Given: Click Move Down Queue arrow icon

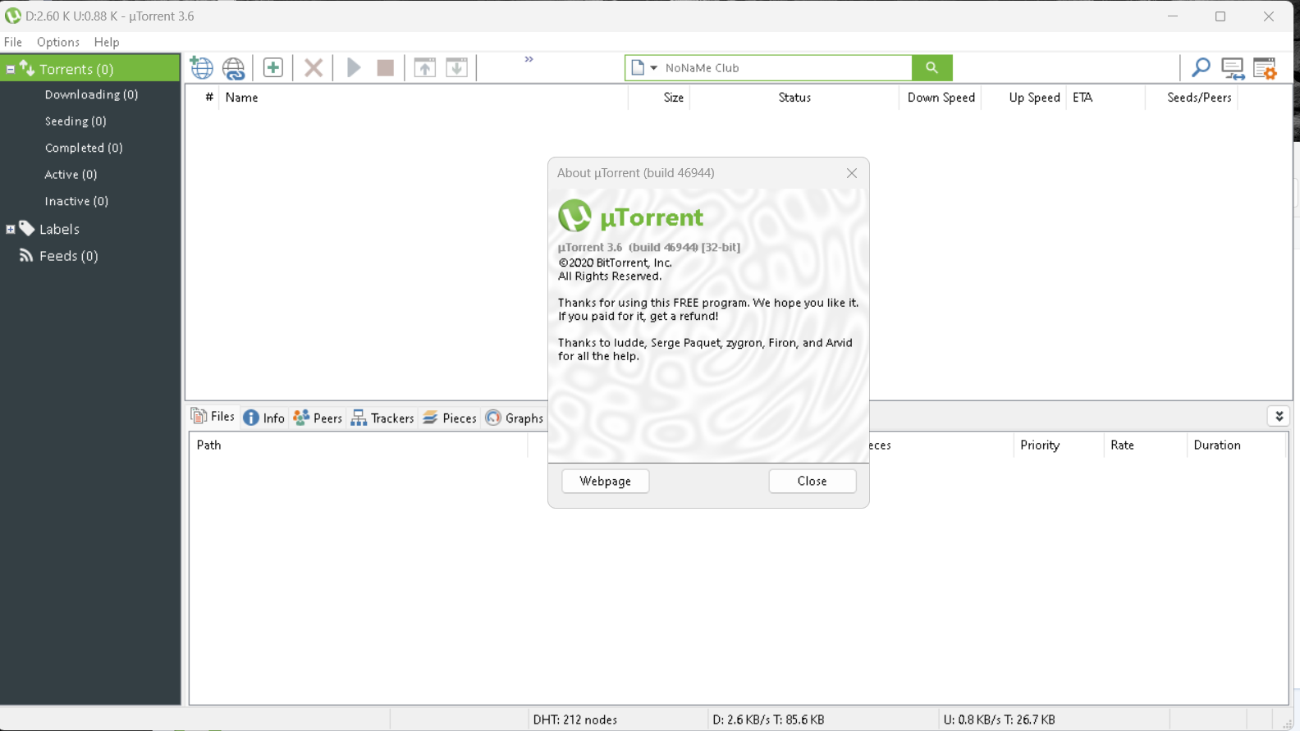Looking at the screenshot, I should (457, 67).
